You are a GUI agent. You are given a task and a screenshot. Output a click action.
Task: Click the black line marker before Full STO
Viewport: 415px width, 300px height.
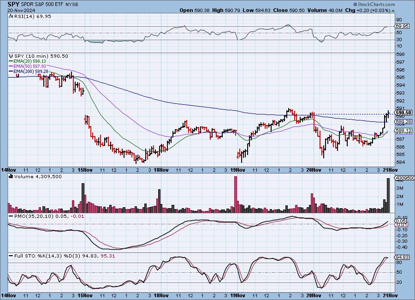(x=11, y=256)
